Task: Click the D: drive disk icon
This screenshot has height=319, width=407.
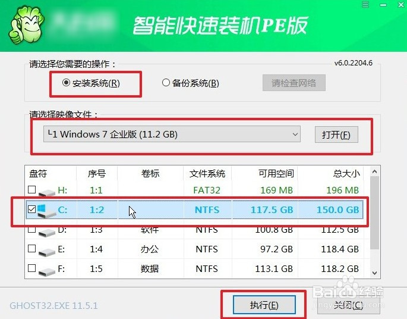Action: (x=47, y=232)
